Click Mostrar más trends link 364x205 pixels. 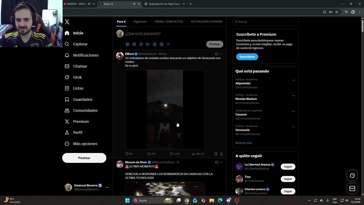[243, 143]
